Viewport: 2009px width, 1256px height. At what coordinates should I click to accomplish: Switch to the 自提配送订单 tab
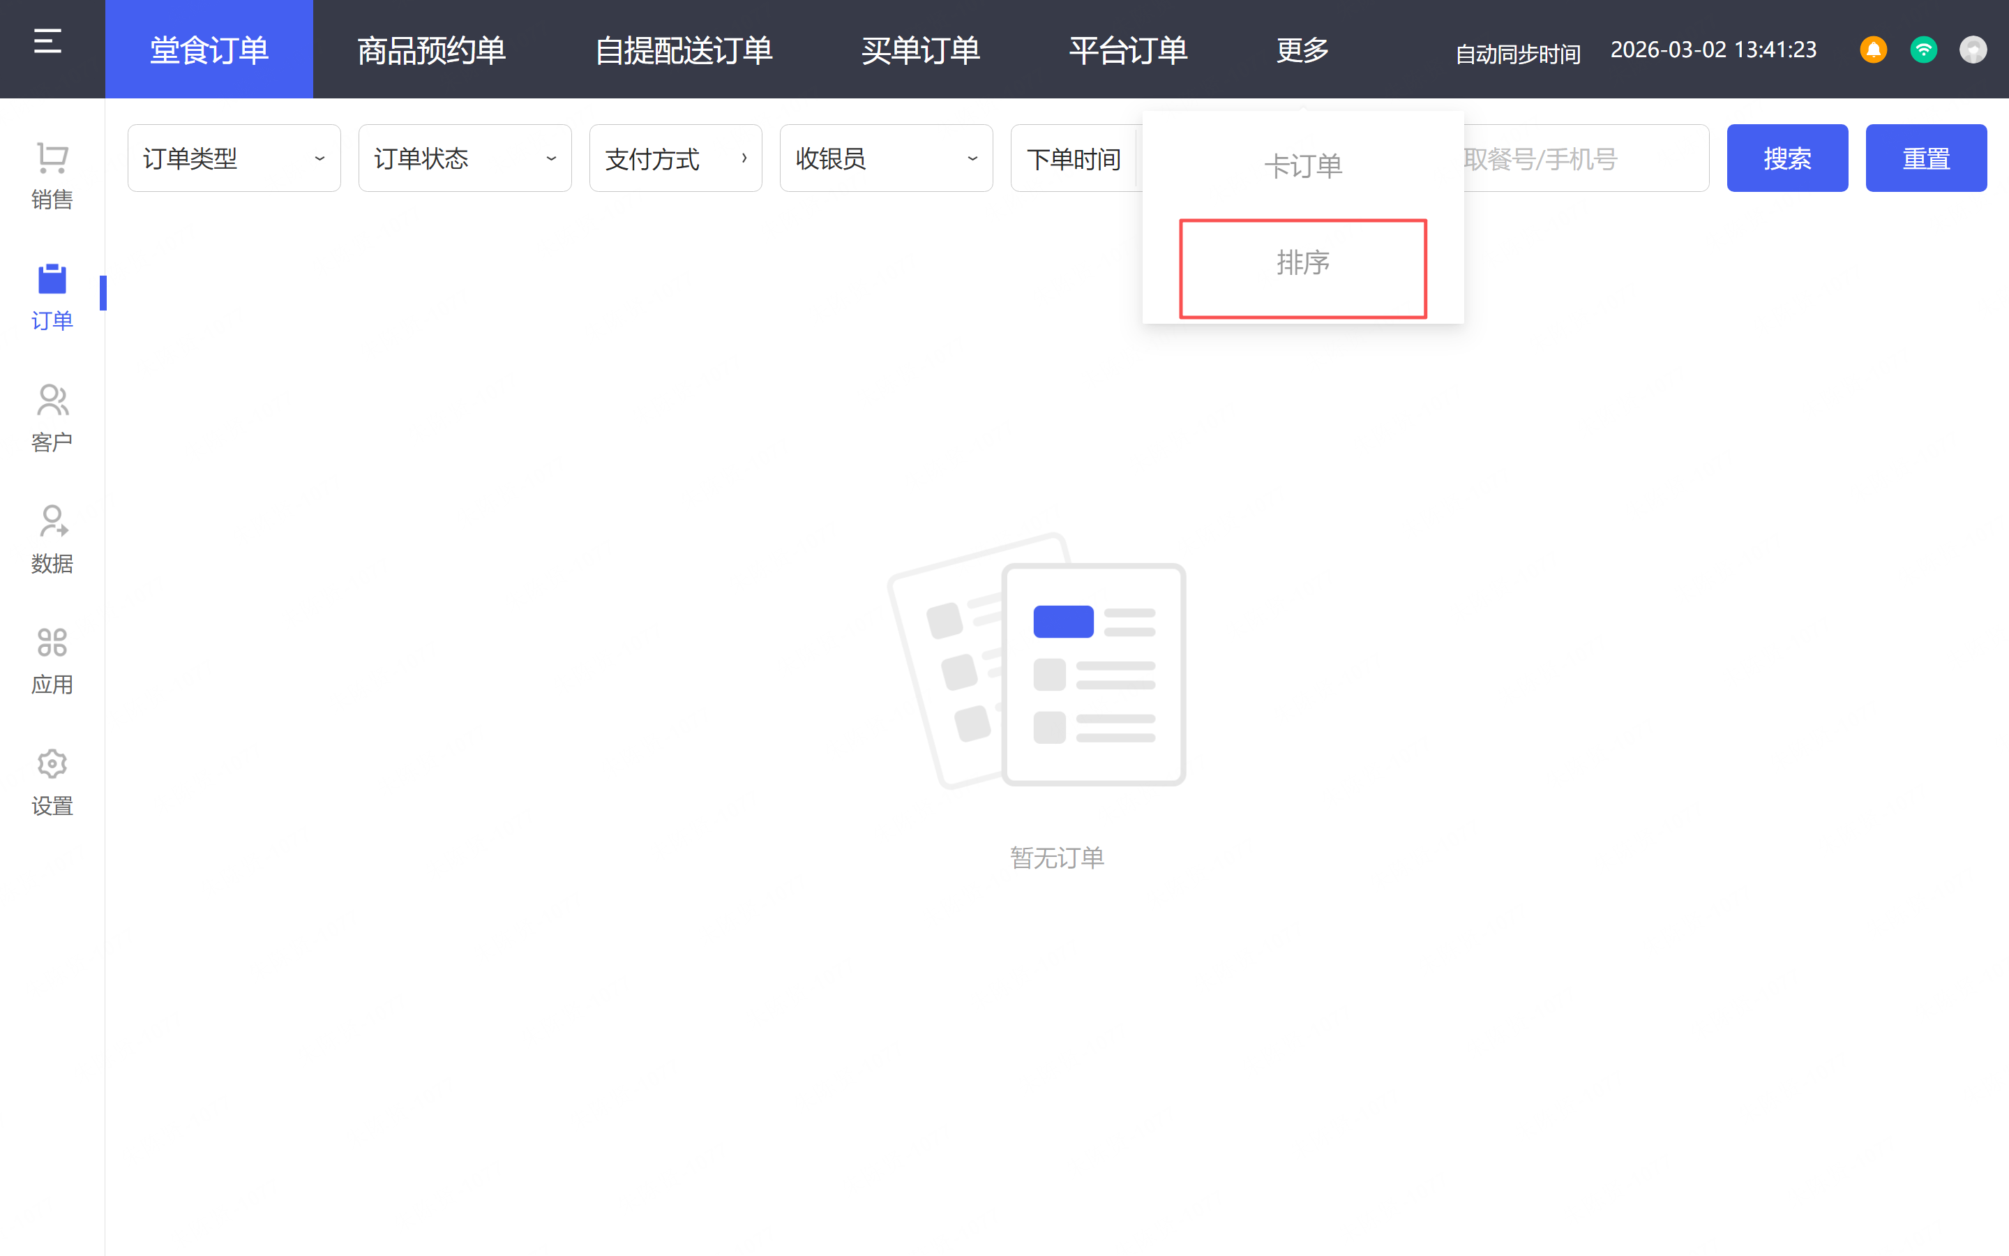tap(683, 50)
